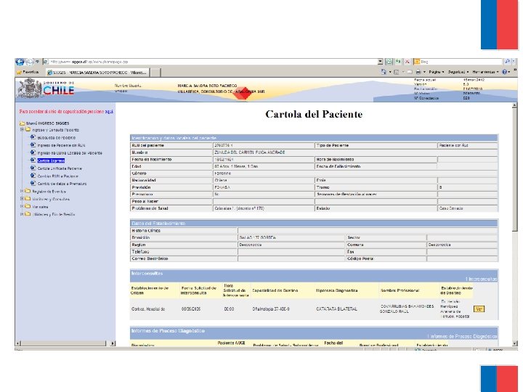Click the Datos del Establecimiento section header

[314, 224]
